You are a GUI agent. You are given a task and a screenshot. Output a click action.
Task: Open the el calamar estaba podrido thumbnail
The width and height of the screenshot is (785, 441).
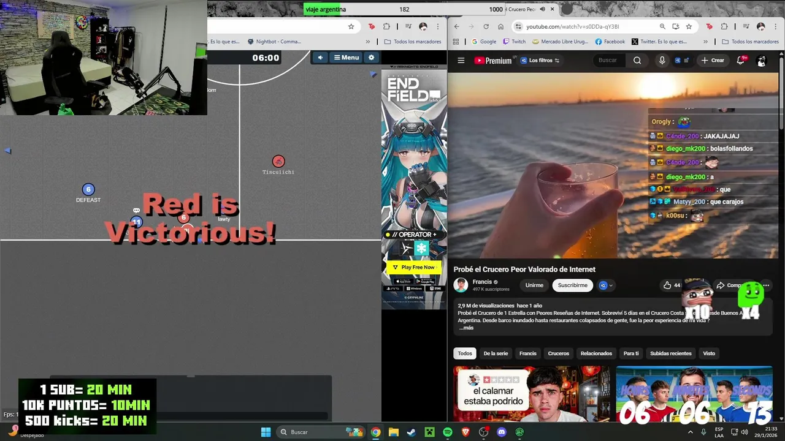pyautogui.click(x=532, y=394)
